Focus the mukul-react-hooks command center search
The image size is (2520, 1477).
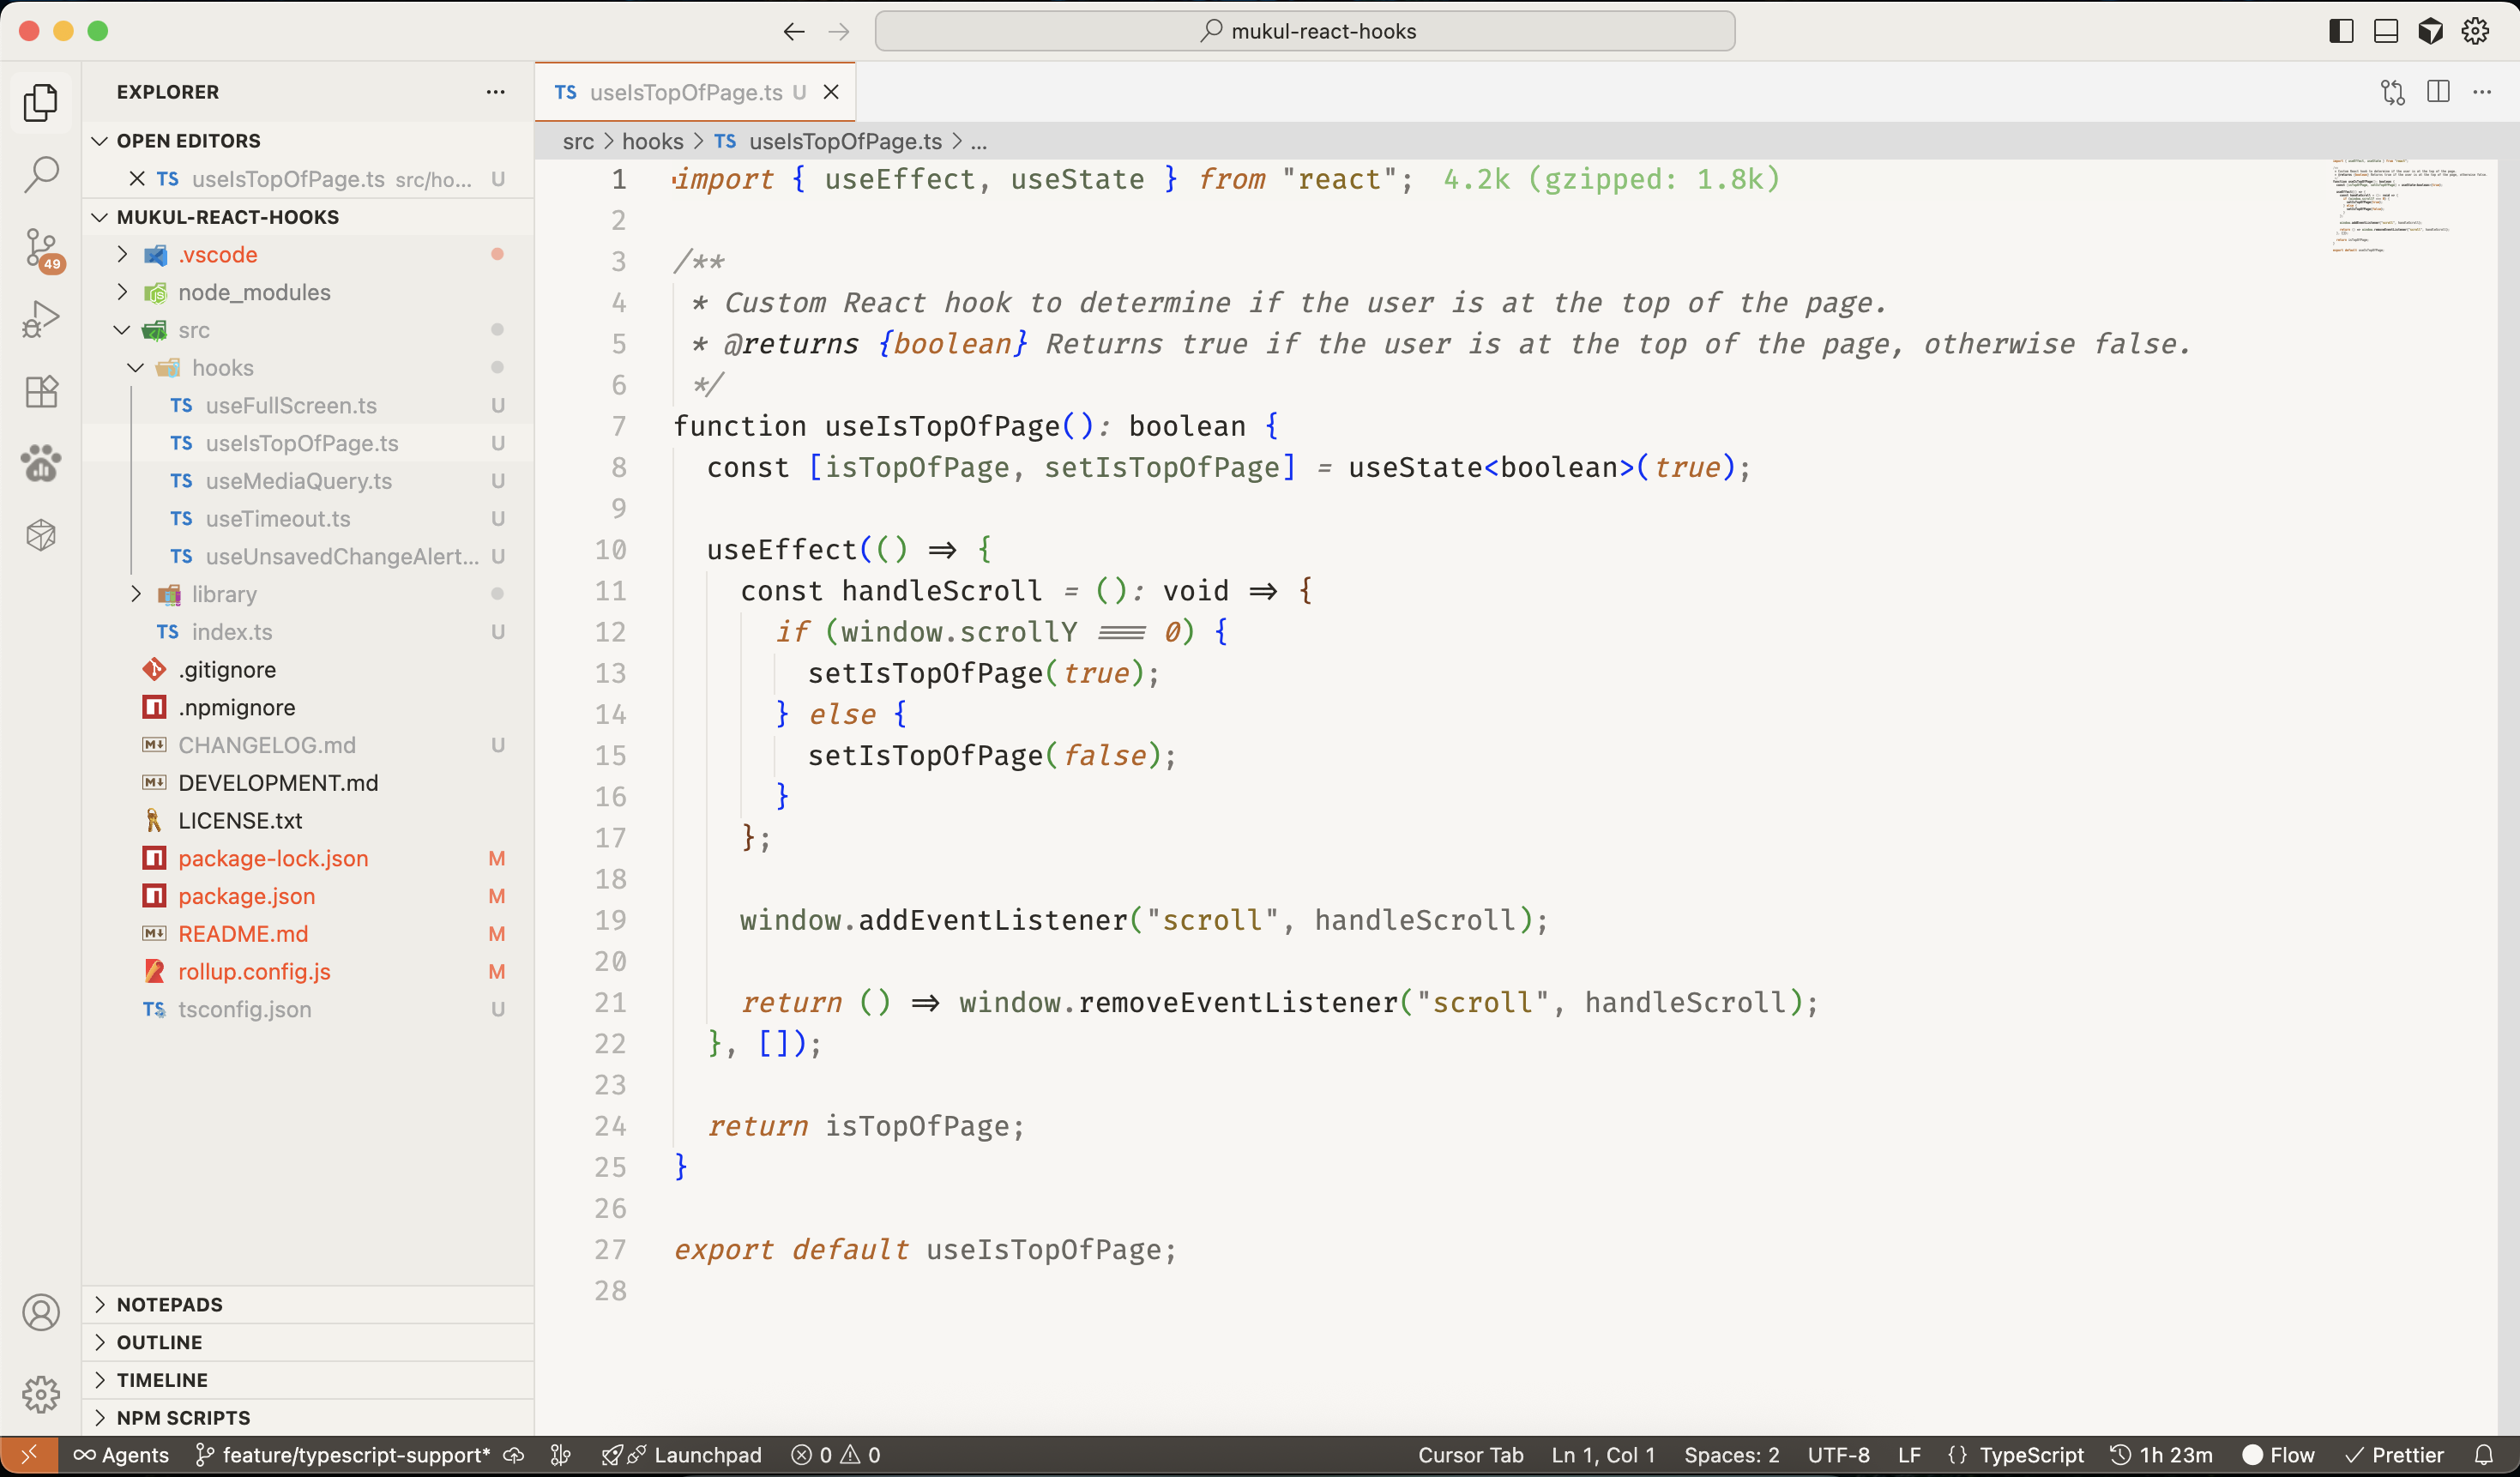coord(1305,31)
